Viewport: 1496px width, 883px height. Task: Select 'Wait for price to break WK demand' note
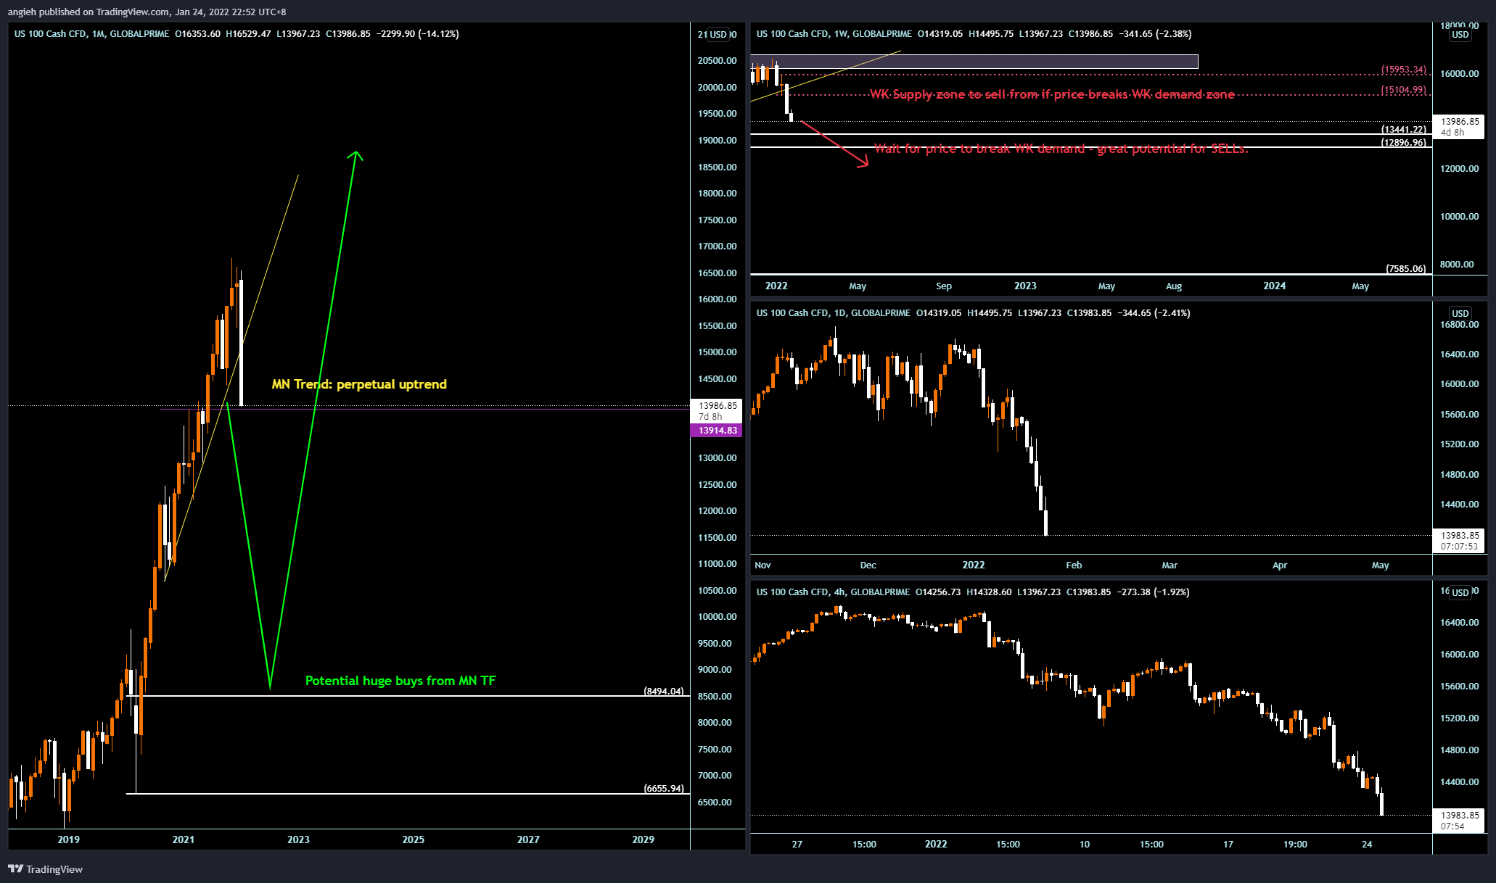tap(1061, 149)
